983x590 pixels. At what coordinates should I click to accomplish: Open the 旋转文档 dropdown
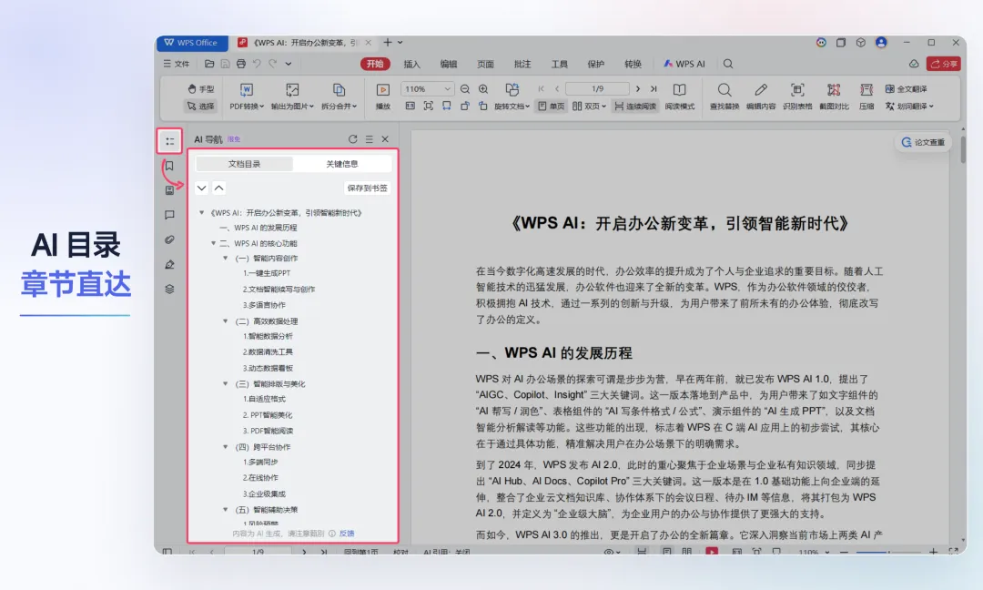pyautogui.click(x=512, y=106)
